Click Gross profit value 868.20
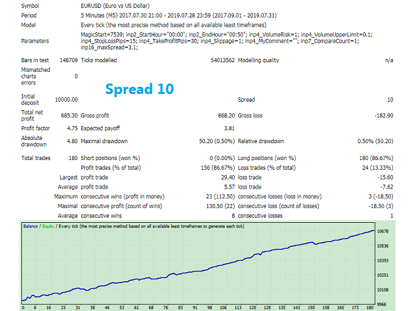 (226, 115)
